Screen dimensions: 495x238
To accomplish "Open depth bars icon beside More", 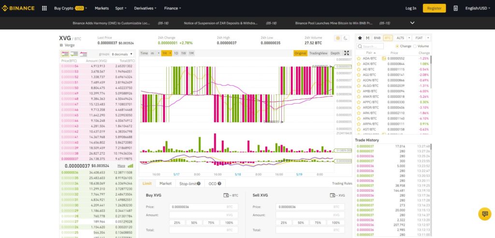I will (x=131, y=166).
